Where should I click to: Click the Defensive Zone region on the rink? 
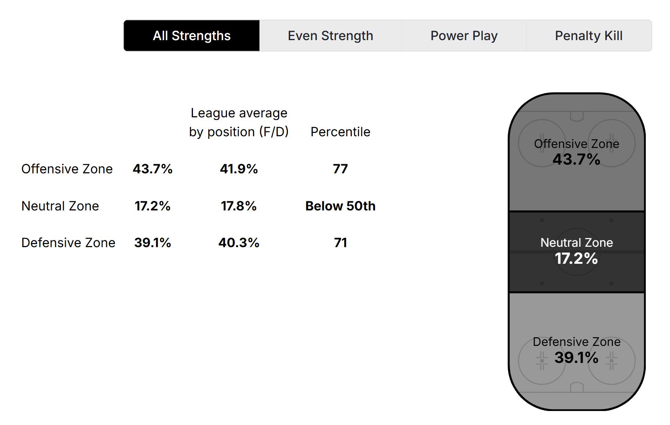click(577, 348)
